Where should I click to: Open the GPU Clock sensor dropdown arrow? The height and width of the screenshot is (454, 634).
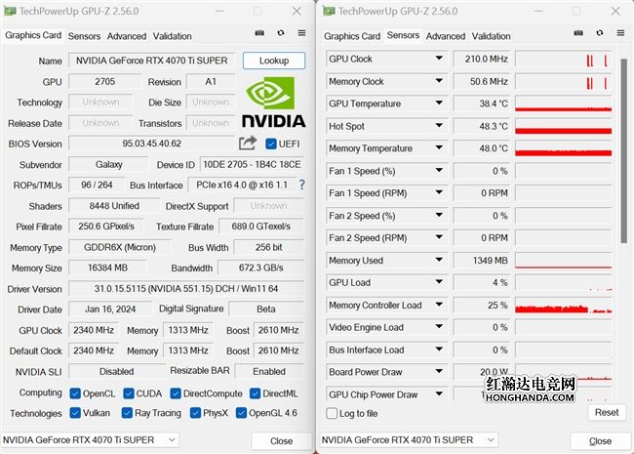point(438,59)
